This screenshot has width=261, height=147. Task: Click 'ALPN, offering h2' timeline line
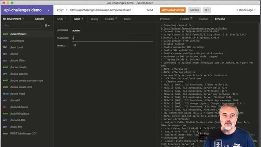point(175,69)
